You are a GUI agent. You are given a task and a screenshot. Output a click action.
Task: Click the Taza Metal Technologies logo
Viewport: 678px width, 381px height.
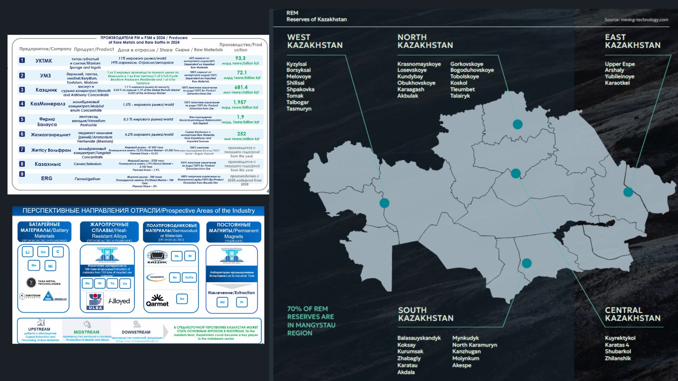pyautogui.click(x=43, y=283)
